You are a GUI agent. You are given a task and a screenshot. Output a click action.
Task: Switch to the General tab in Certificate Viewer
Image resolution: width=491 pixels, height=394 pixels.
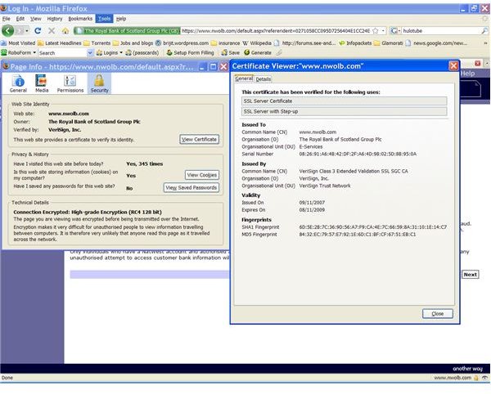[244, 78]
